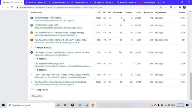Click the ENG language indicator

tap(173, 105)
